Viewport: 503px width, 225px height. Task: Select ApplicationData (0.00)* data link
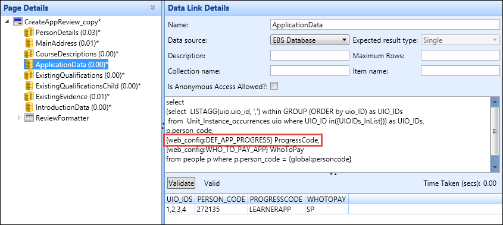pyautogui.click(x=72, y=64)
